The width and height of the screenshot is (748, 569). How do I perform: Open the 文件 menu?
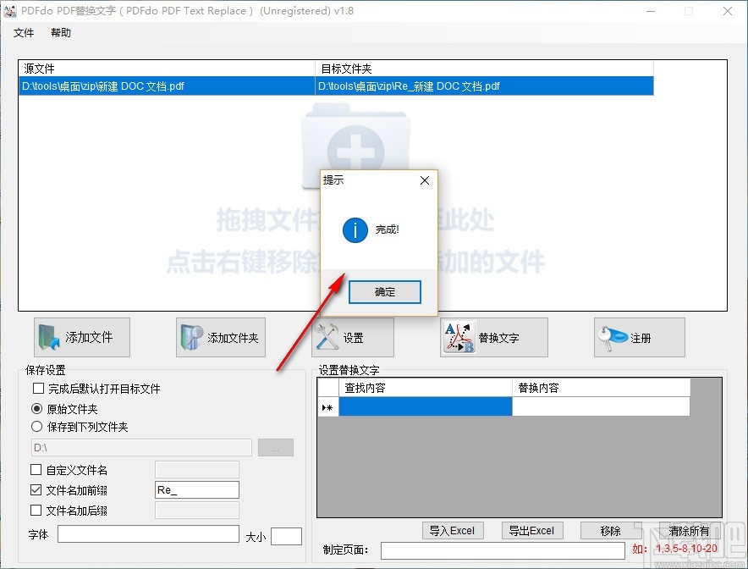point(24,33)
